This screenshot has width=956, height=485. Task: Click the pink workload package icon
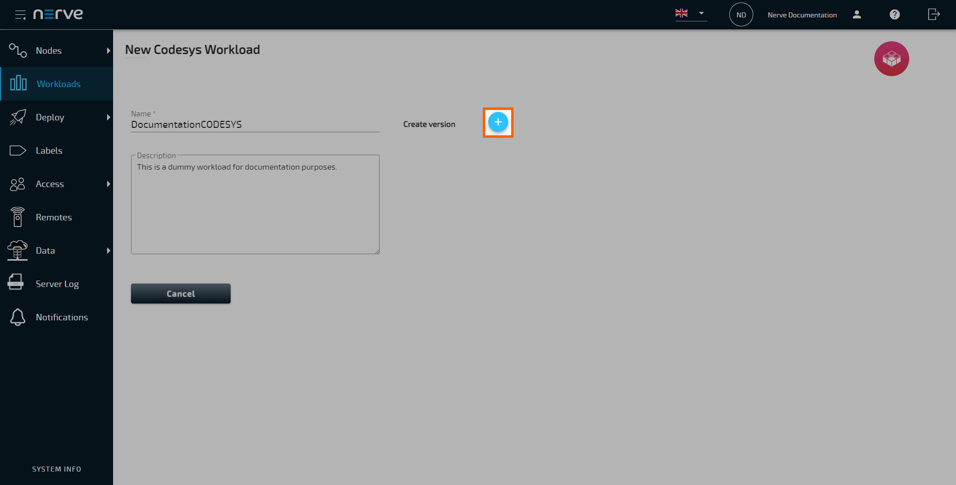coord(891,59)
